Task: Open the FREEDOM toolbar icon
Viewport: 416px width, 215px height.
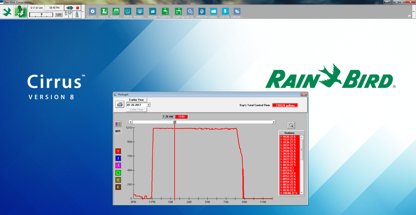Action: [x=202, y=11]
